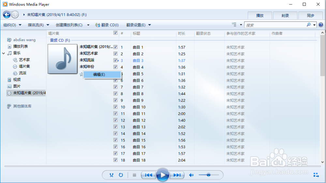
Task: Click inside the 搜索 search field
Action: click(x=275, y=25)
